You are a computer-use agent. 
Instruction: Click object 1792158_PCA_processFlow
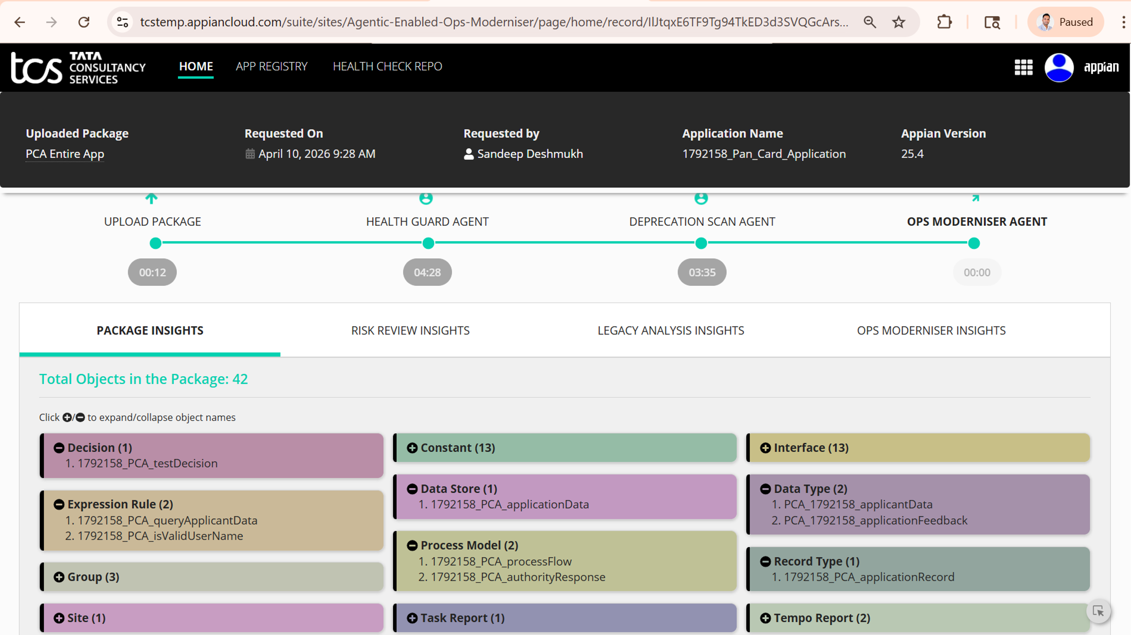(x=501, y=561)
